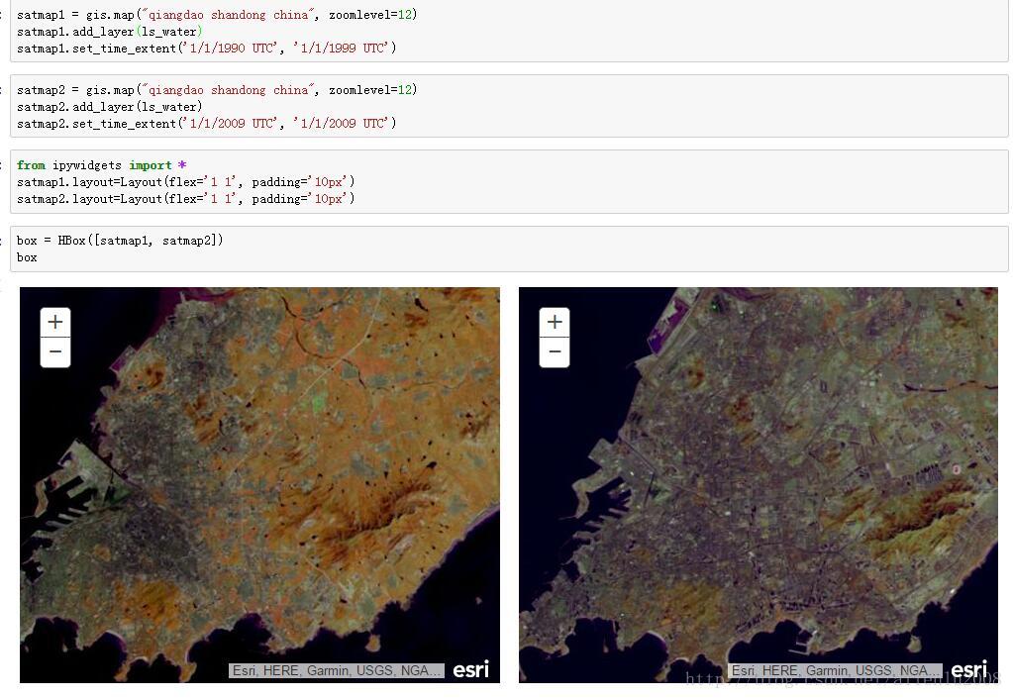The width and height of the screenshot is (1013, 699).
Task: Click into the HBox code cell
Action: point(509,249)
